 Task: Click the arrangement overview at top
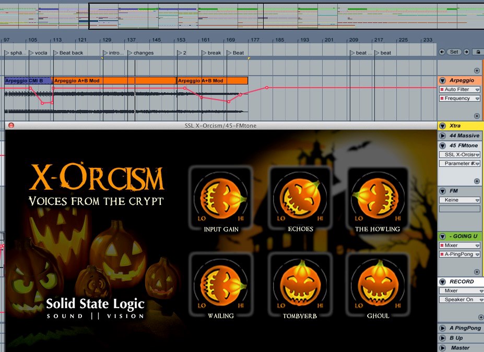pos(242,16)
